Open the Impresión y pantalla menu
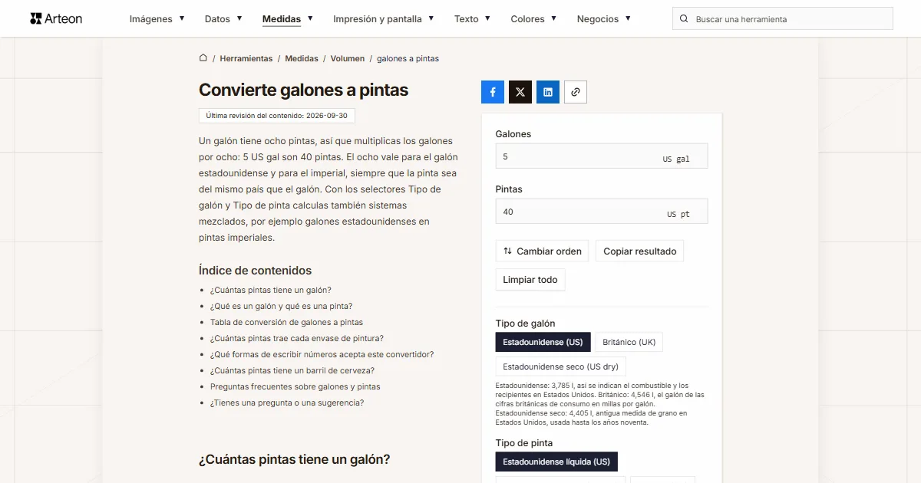This screenshot has height=483, width=921. pos(384,18)
